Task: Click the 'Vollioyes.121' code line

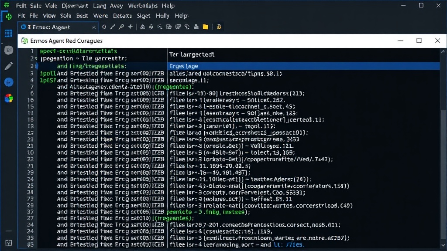Action: pyautogui.click(x=231, y=146)
